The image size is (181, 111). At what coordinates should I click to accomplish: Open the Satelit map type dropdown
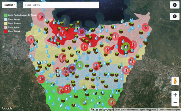pyautogui.click(x=9, y=5)
